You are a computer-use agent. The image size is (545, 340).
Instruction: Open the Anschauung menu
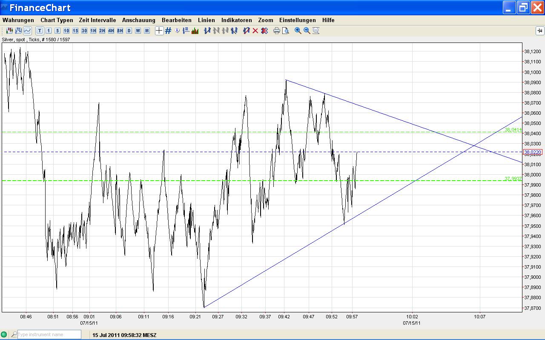point(139,20)
